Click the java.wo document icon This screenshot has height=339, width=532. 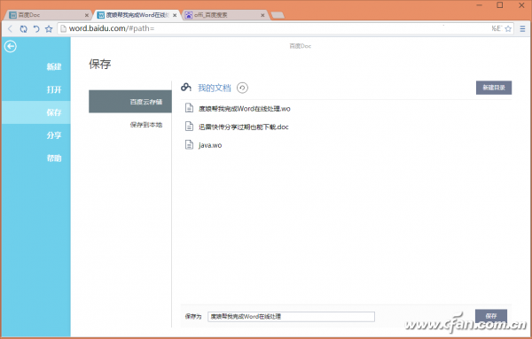point(189,144)
